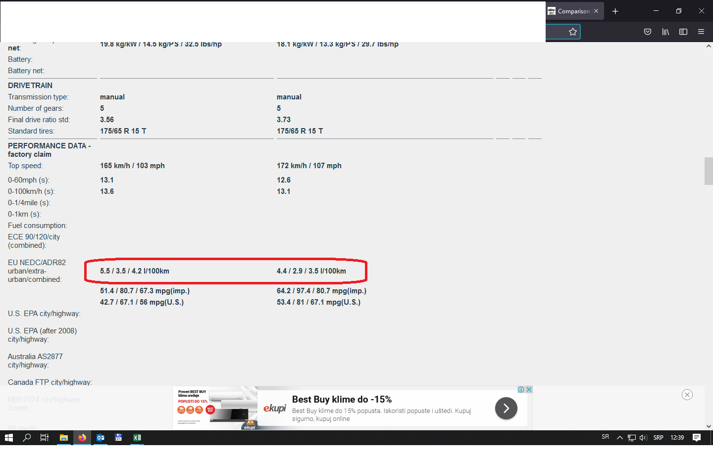Open network status in the system tray
This screenshot has width=713, height=457.
(632, 438)
